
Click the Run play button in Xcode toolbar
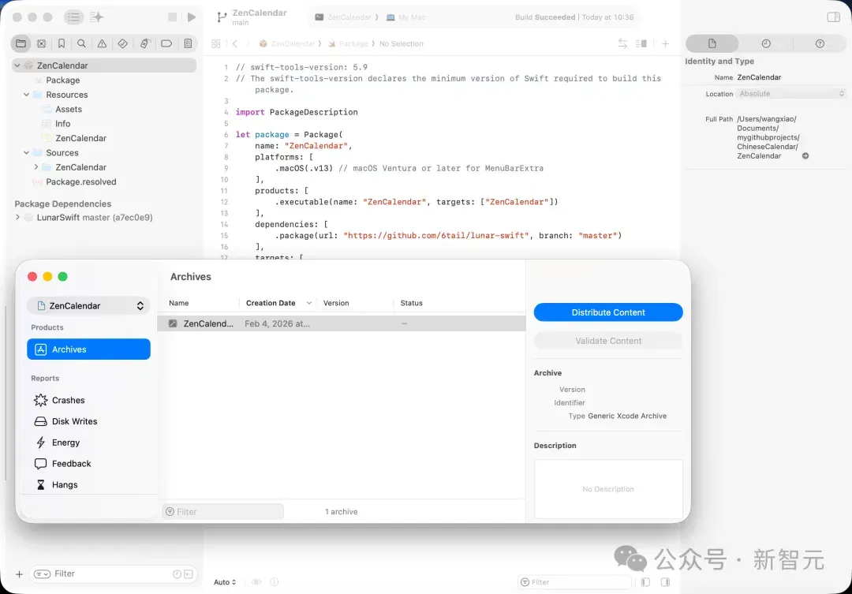tap(191, 17)
